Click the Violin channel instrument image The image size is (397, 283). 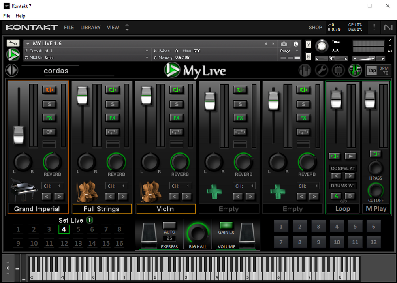[151, 191]
